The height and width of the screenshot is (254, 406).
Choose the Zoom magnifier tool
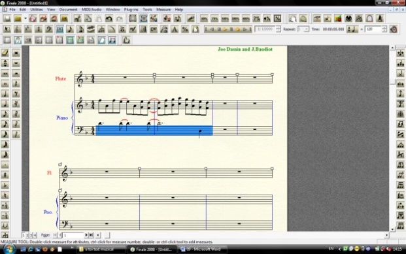[303, 18]
